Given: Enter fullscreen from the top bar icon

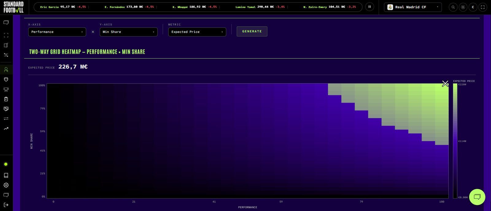Looking at the screenshot, I should click(483, 7).
